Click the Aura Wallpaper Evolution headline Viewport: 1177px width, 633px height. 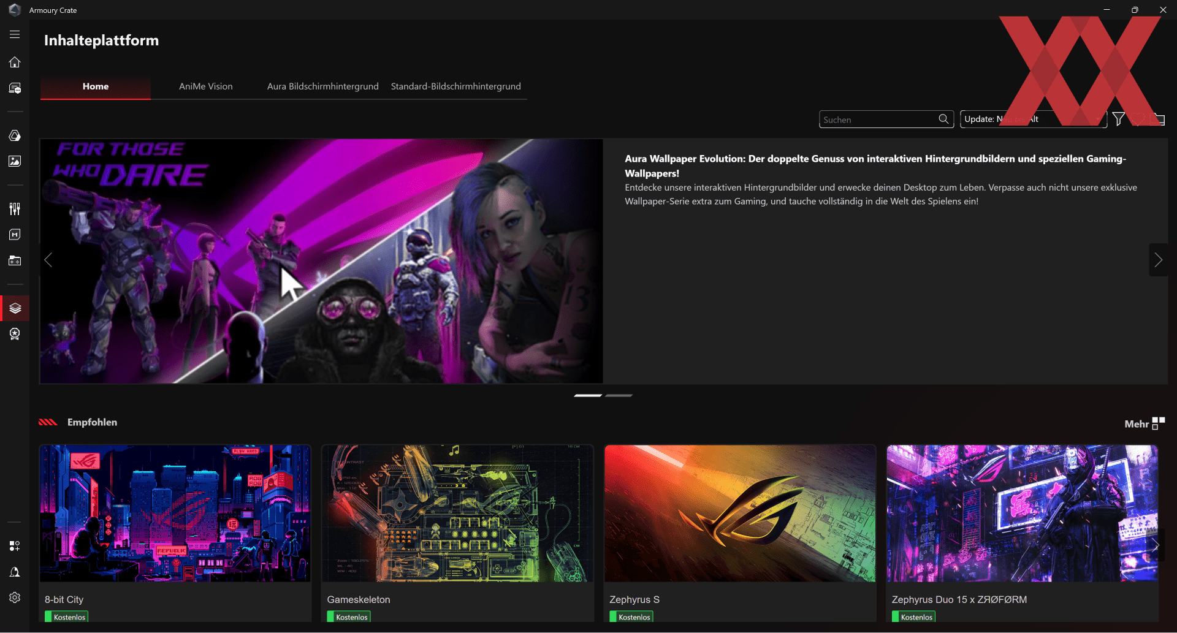(875, 166)
